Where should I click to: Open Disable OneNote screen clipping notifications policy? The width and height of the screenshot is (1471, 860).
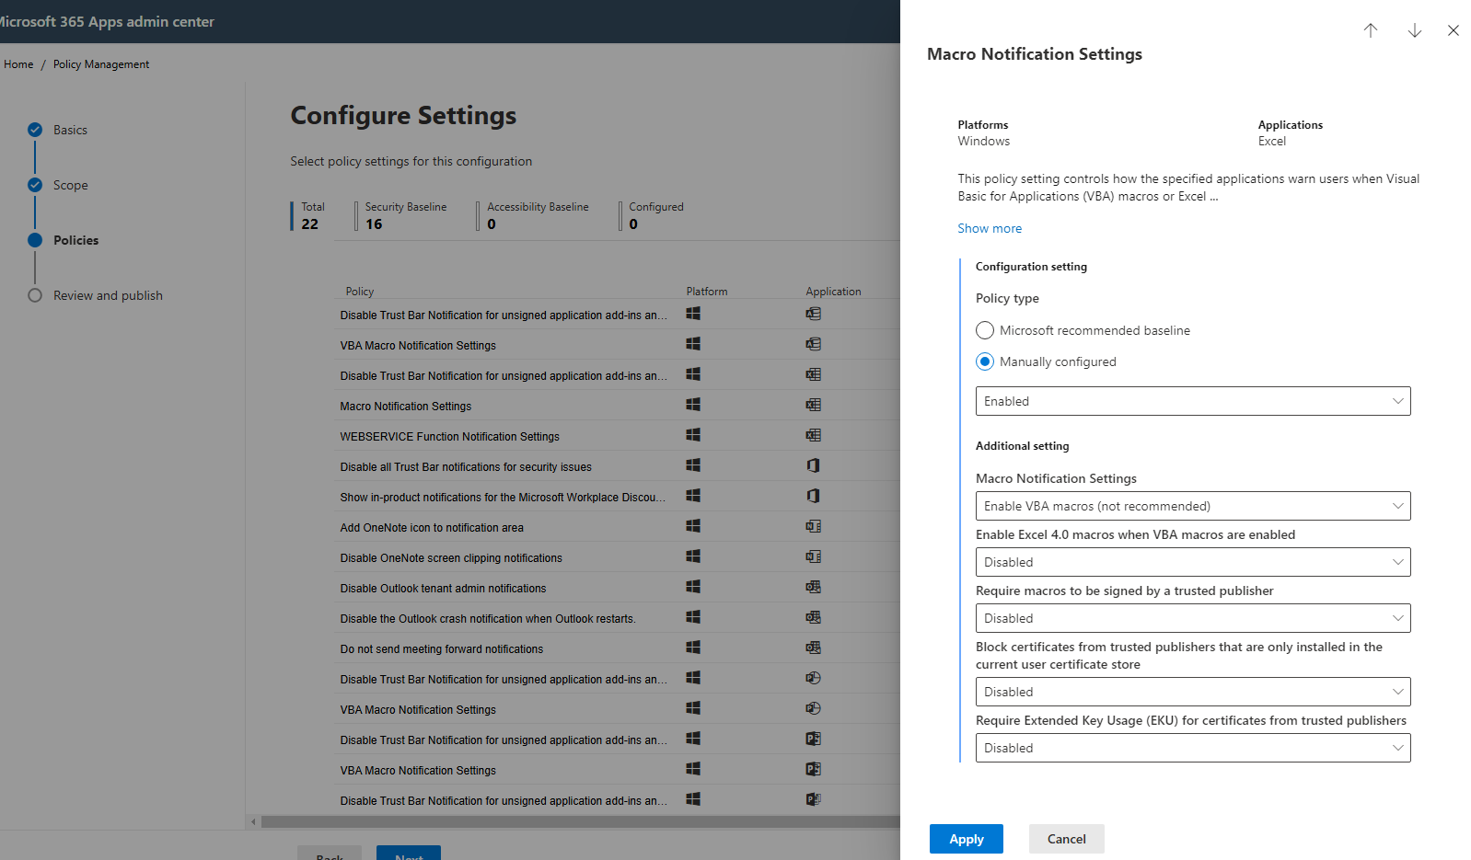[451, 557]
